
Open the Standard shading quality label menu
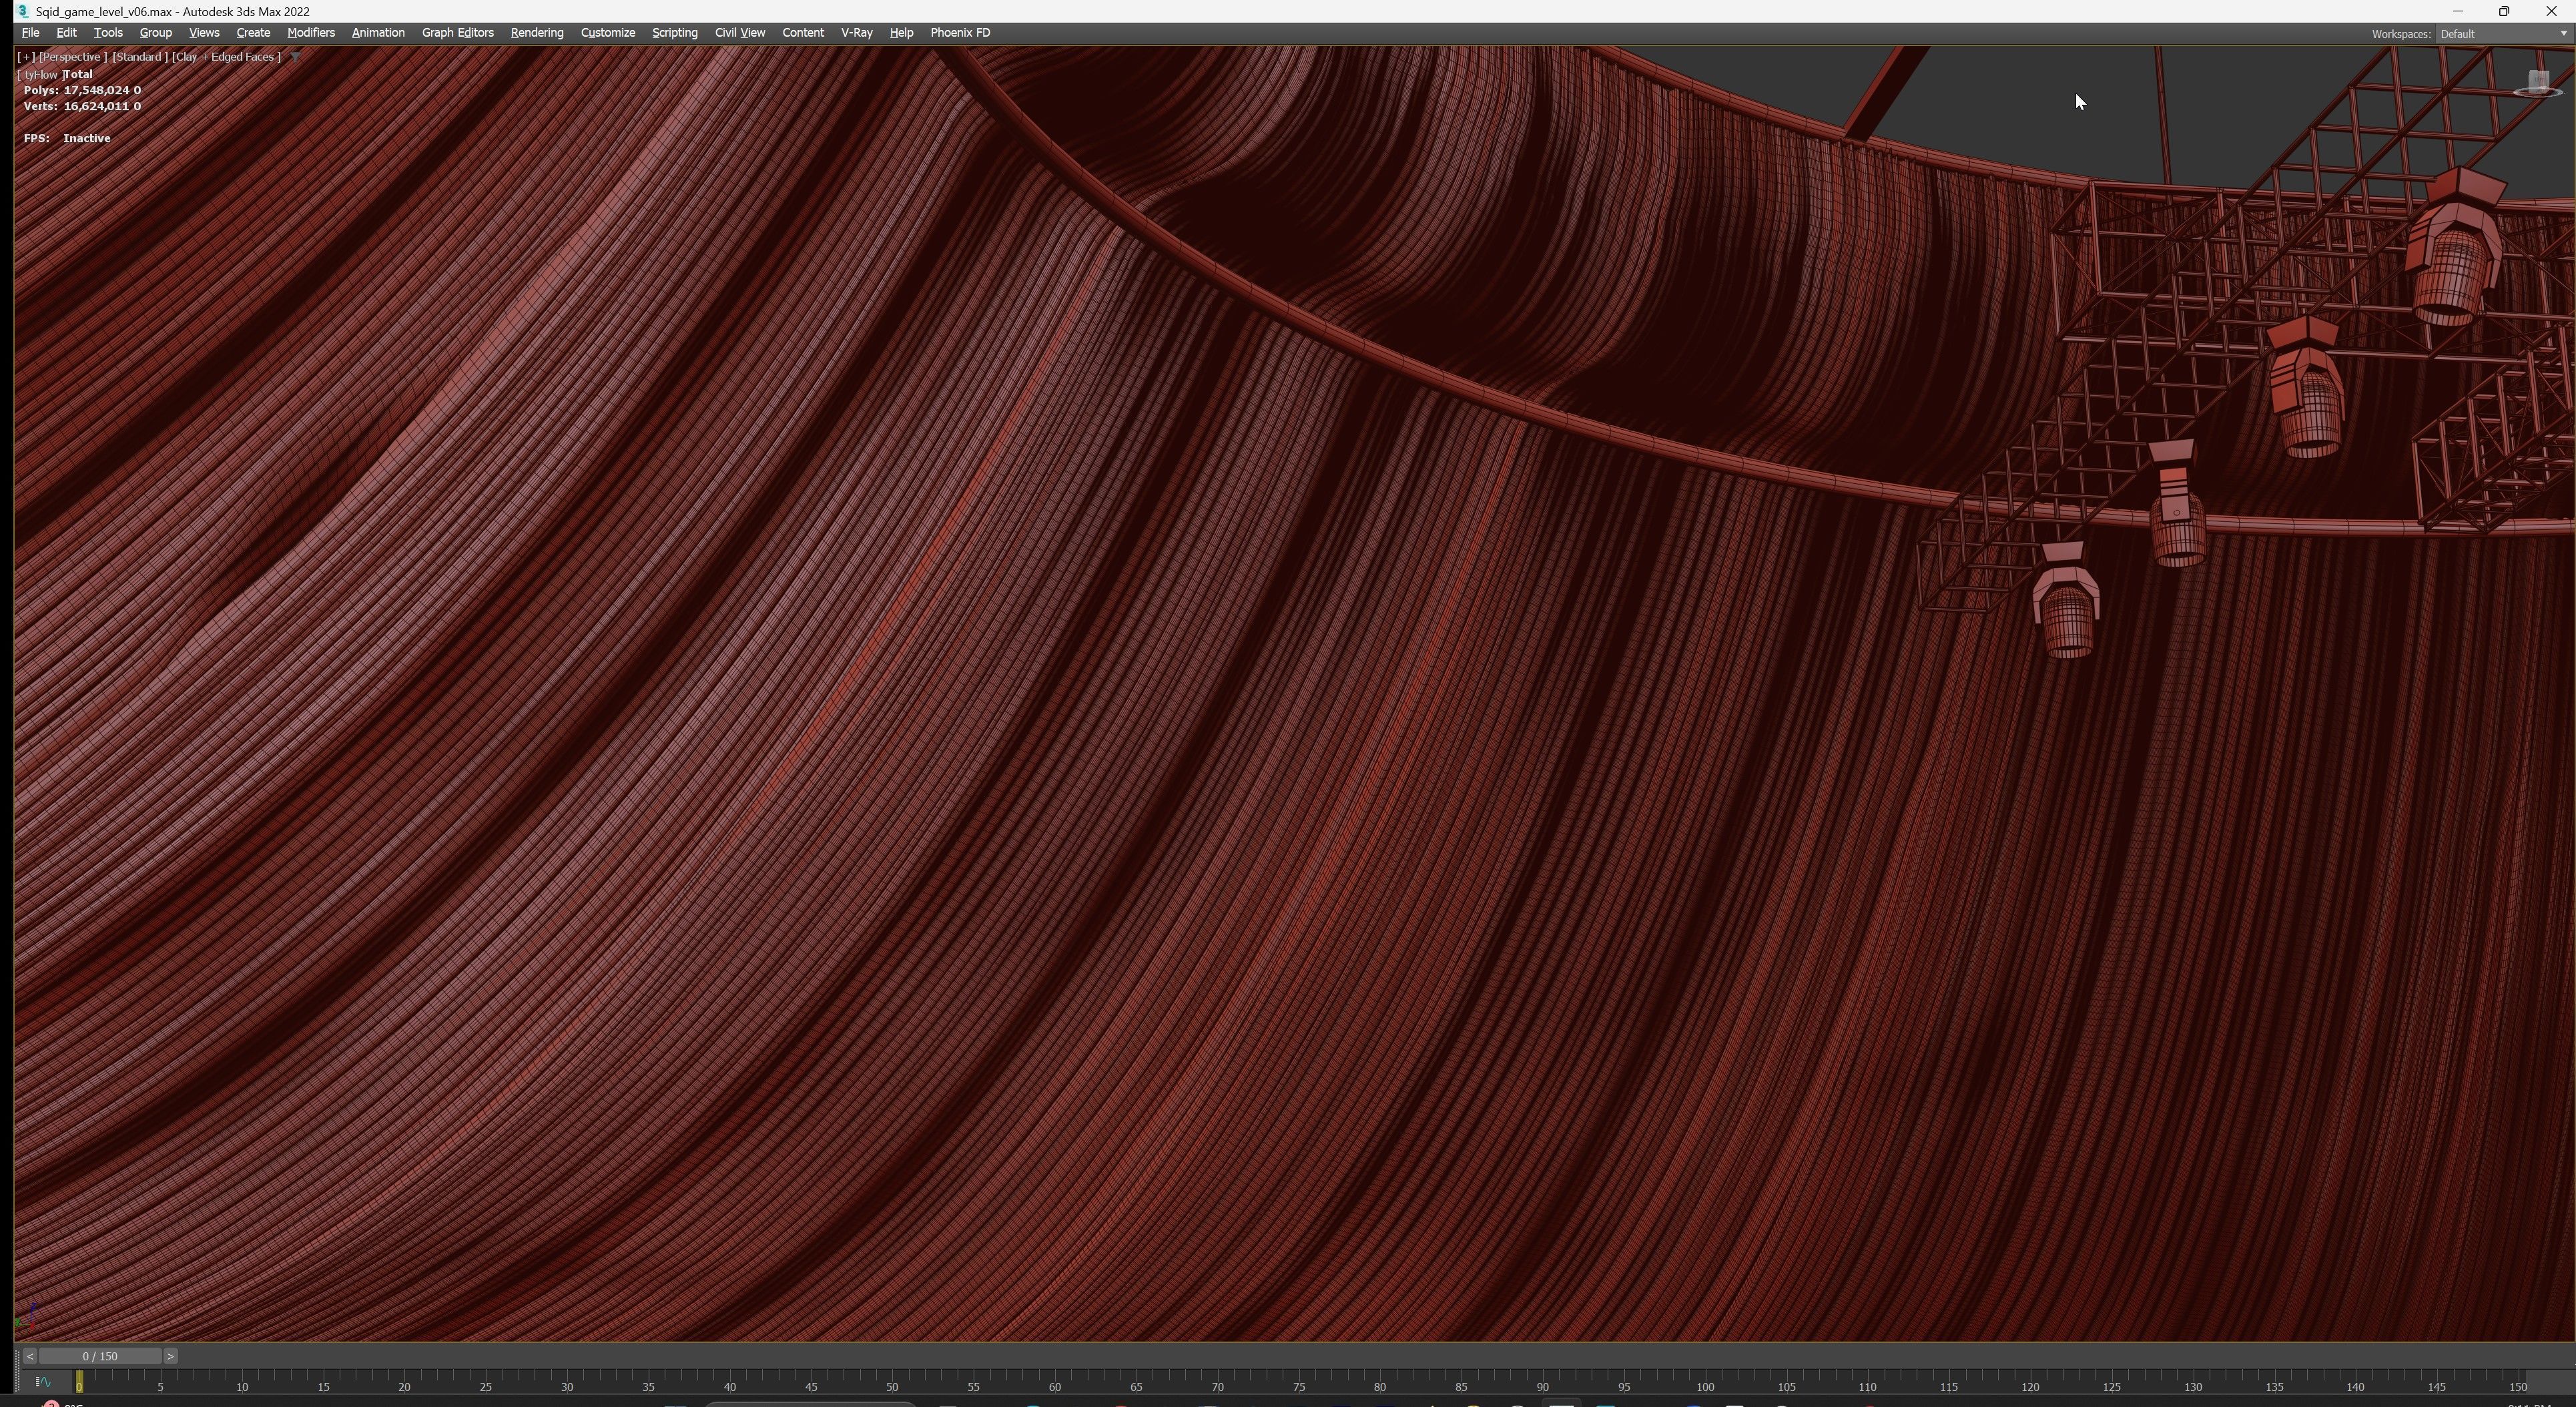click(x=138, y=57)
